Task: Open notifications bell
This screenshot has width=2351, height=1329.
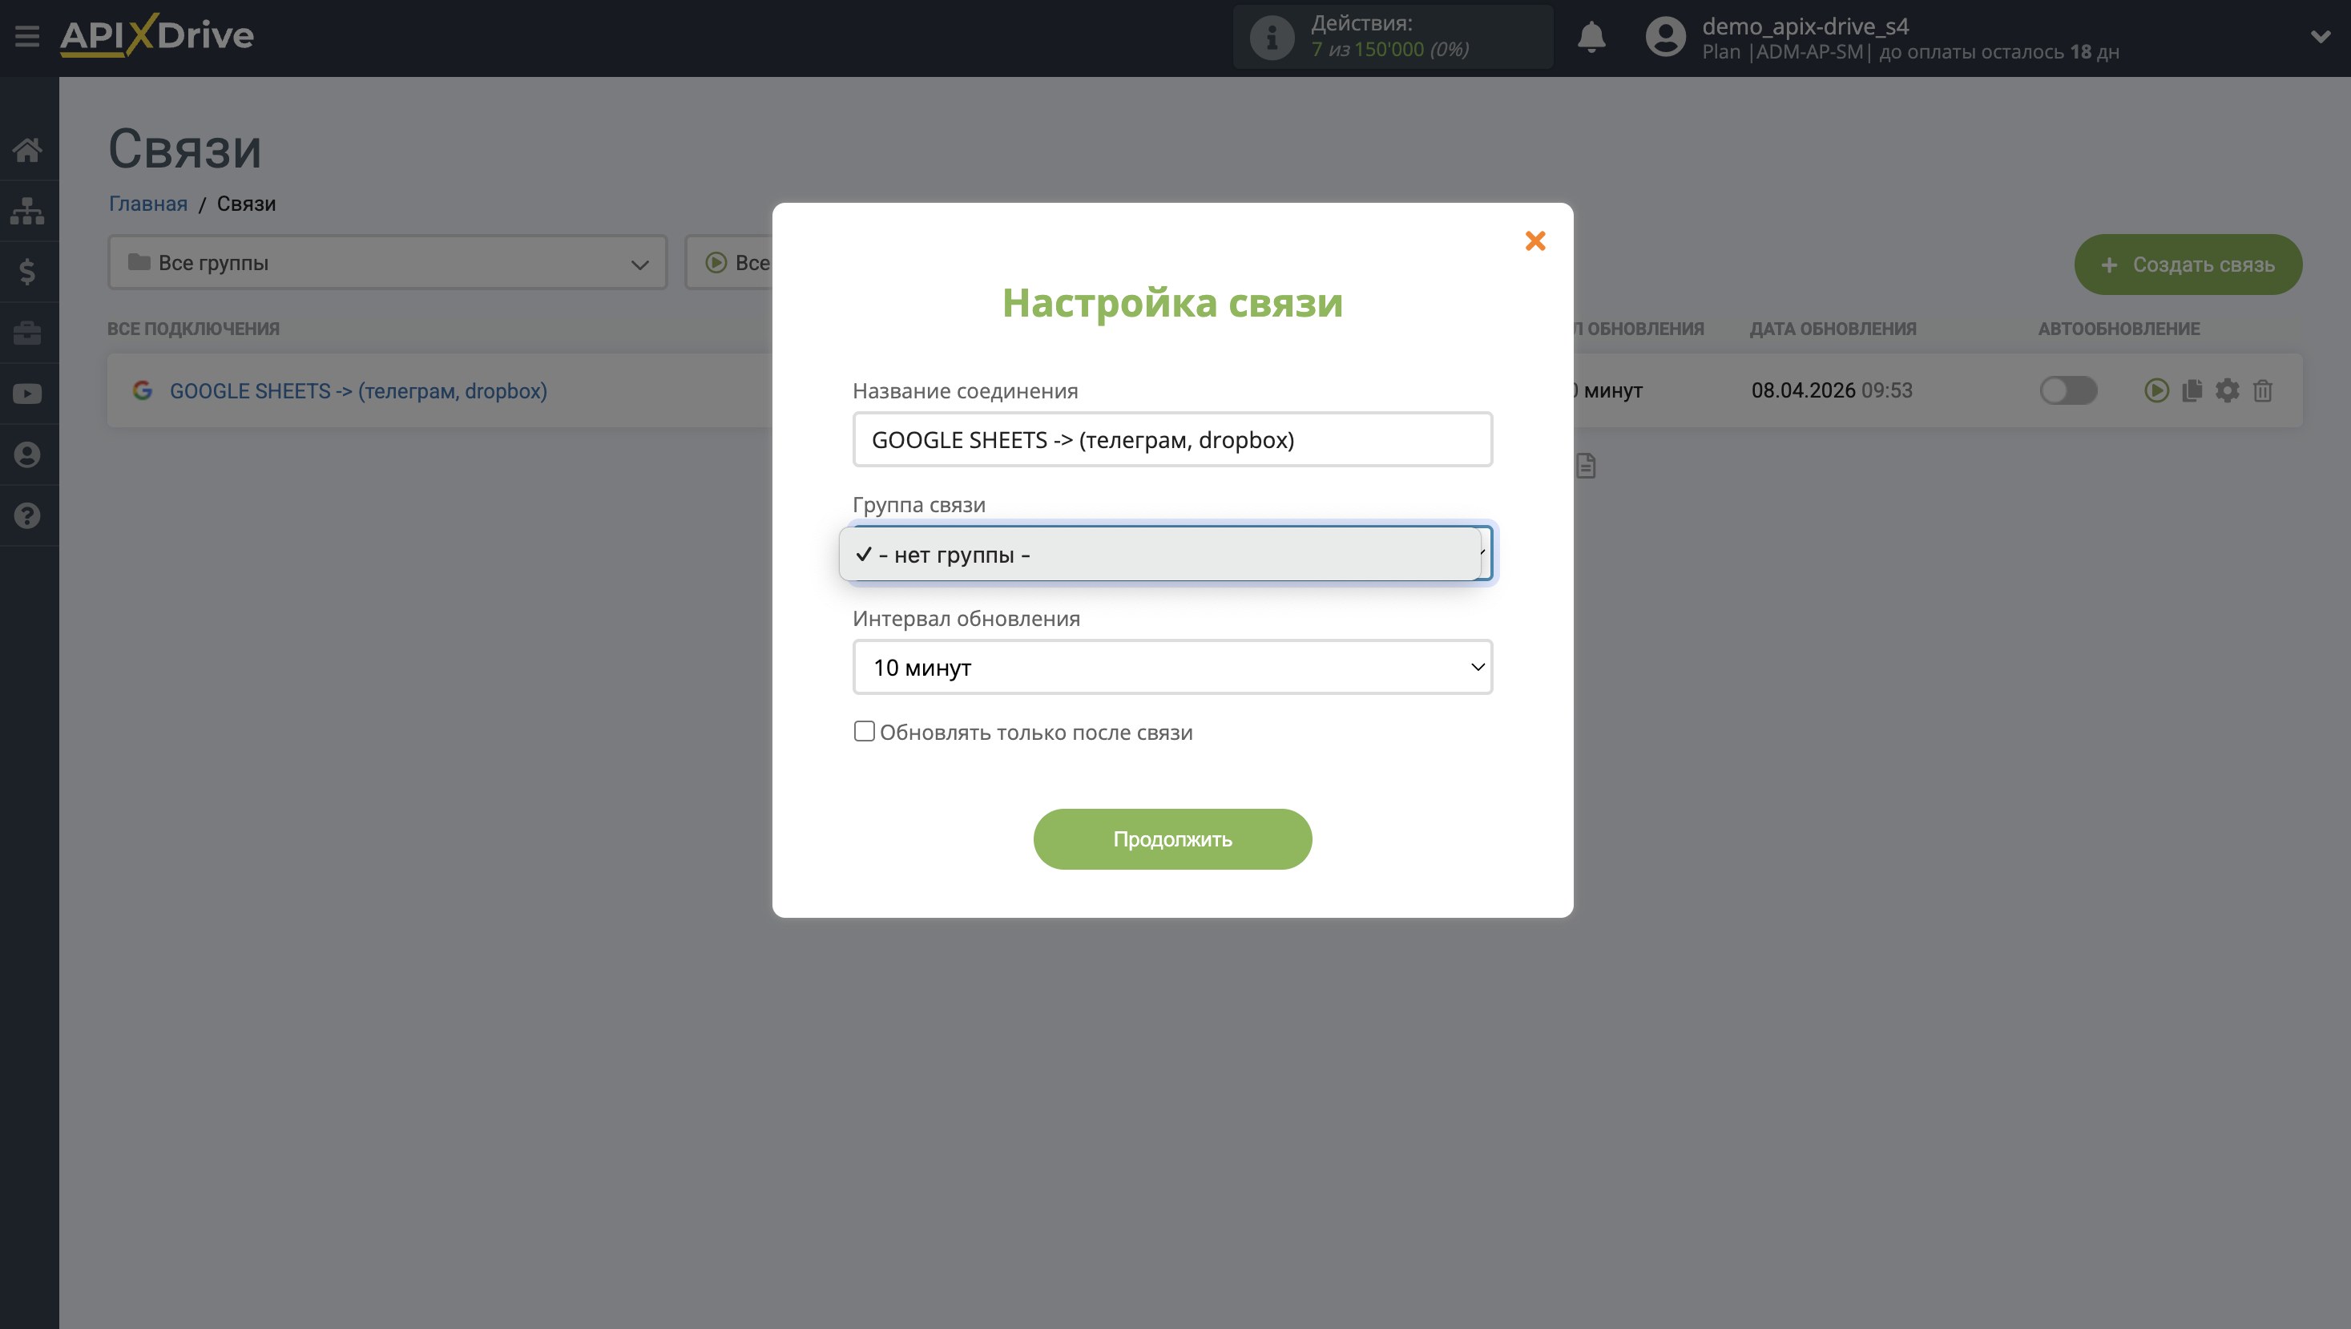Action: tap(1591, 37)
